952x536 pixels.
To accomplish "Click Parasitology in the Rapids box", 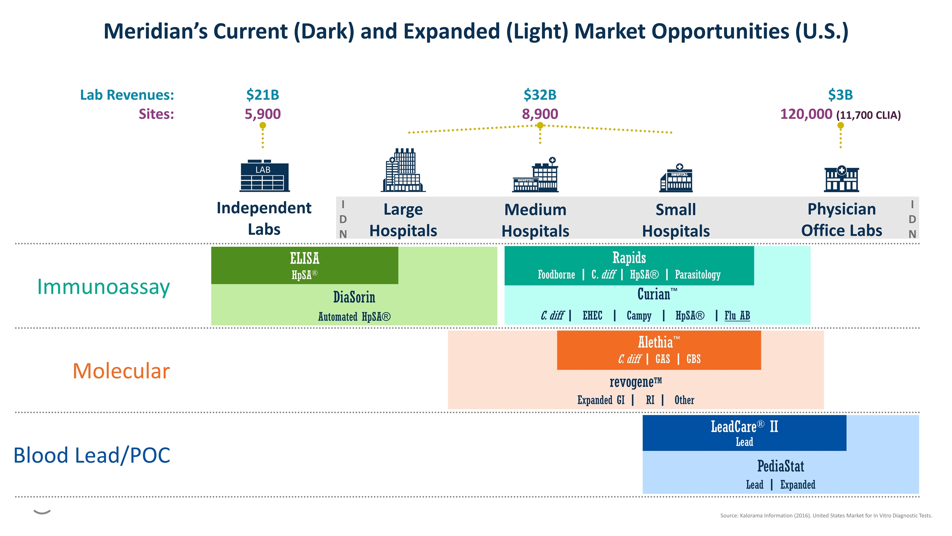I will 698,275.
